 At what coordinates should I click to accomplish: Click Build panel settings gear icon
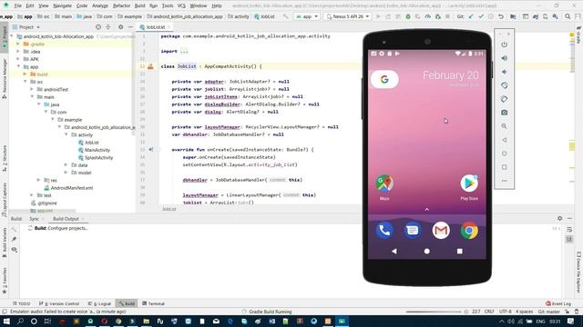(x=559, y=218)
